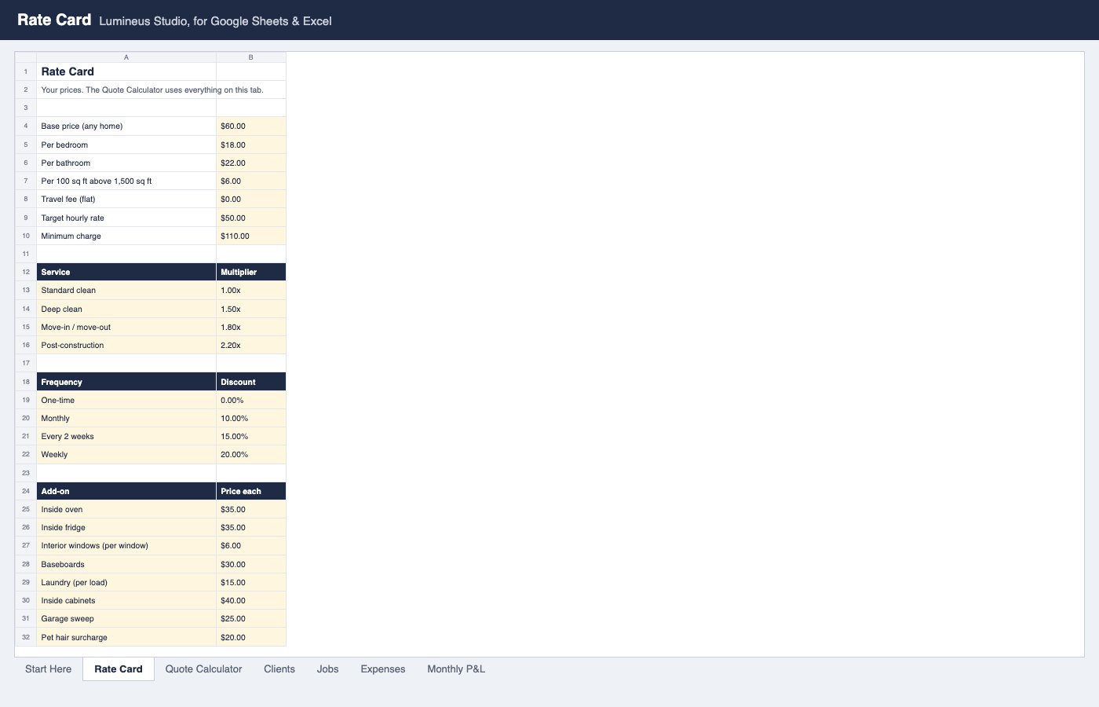Click the One-time frequency cell
This screenshot has width=1099, height=707.
click(126, 400)
